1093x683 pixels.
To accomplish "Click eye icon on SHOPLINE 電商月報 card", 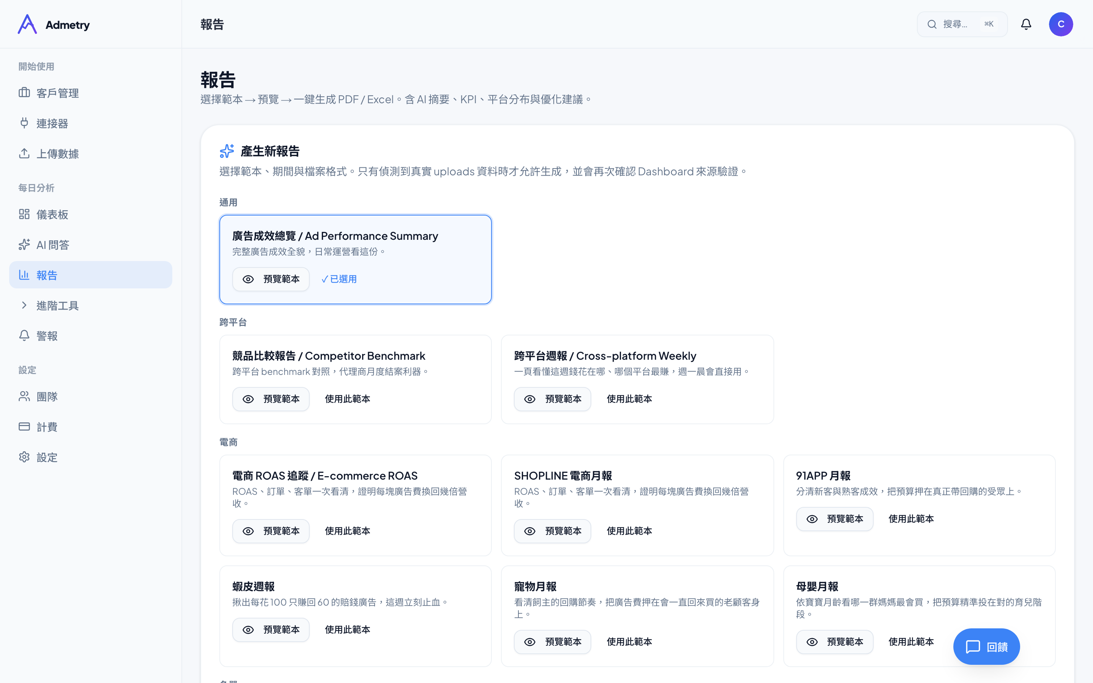I will 530,531.
